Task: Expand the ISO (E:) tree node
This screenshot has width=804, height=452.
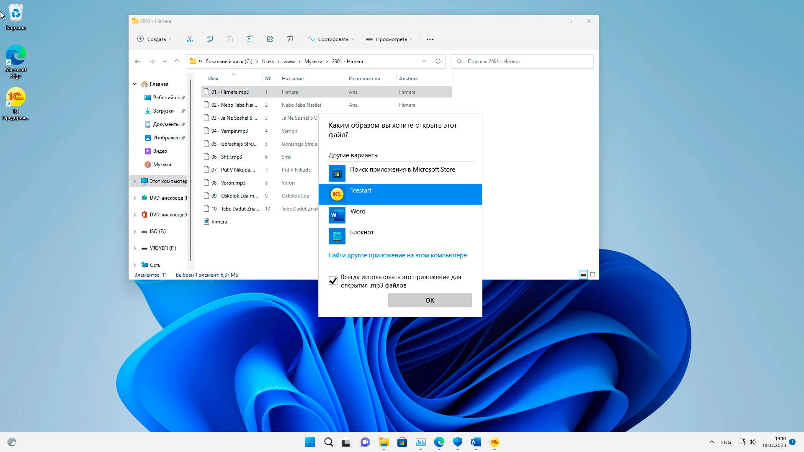Action: 135,231
